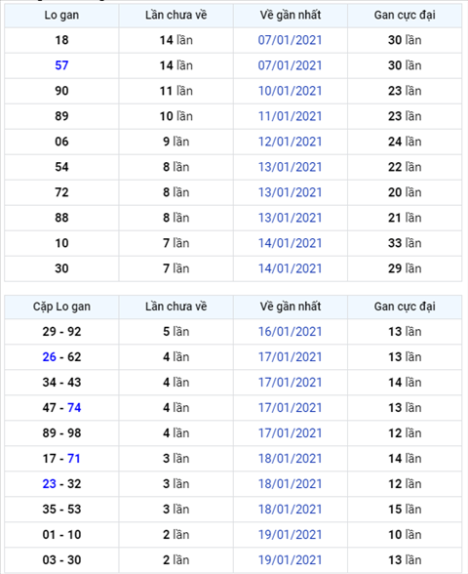Screen dimensions: 468x574
Task: Open the 10/01/2021 date for number 90
Action: click(290, 91)
